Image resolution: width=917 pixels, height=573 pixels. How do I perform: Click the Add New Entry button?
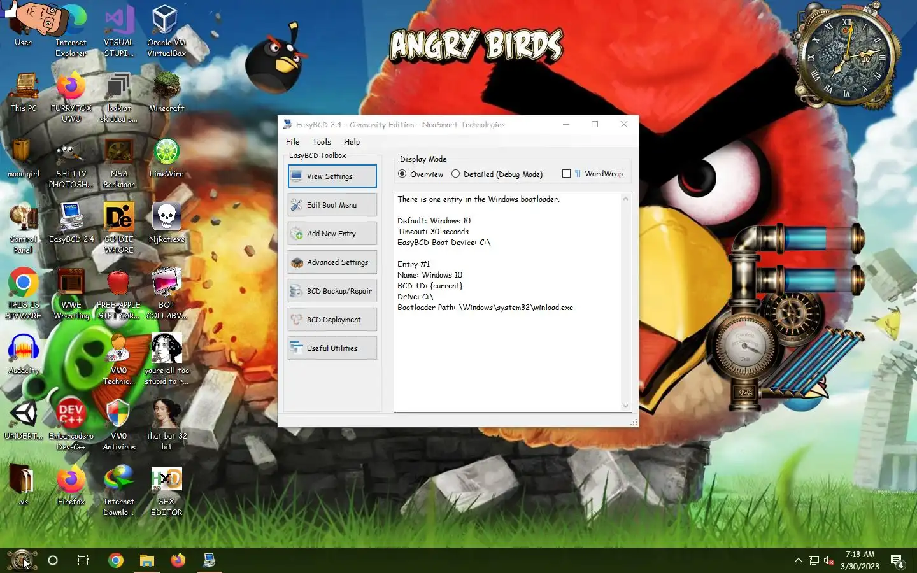[x=332, y=234]
